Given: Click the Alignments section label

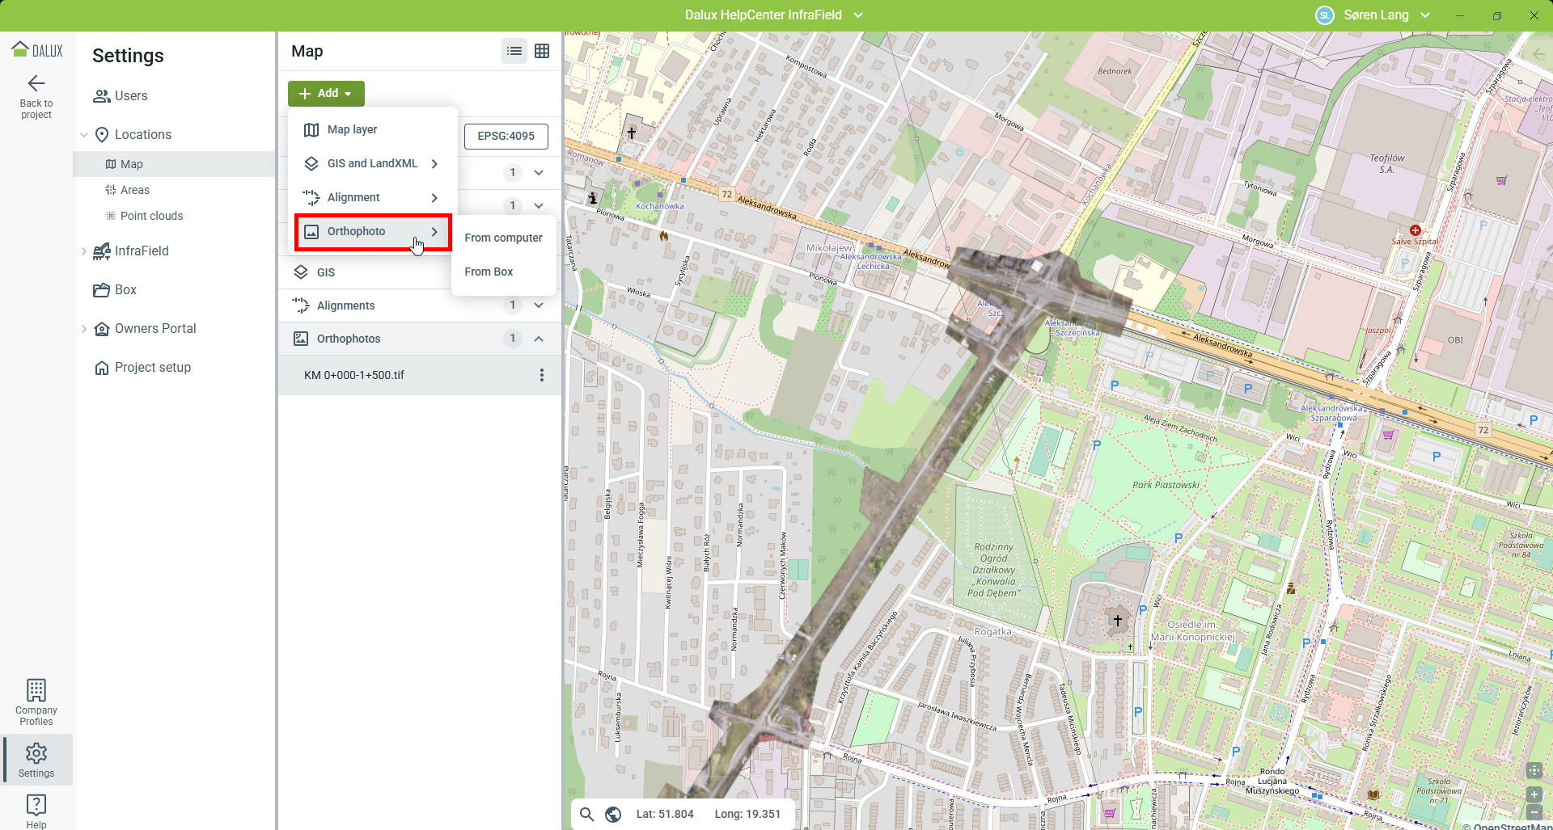Looking at the screenshot, I should coord(346,305).
